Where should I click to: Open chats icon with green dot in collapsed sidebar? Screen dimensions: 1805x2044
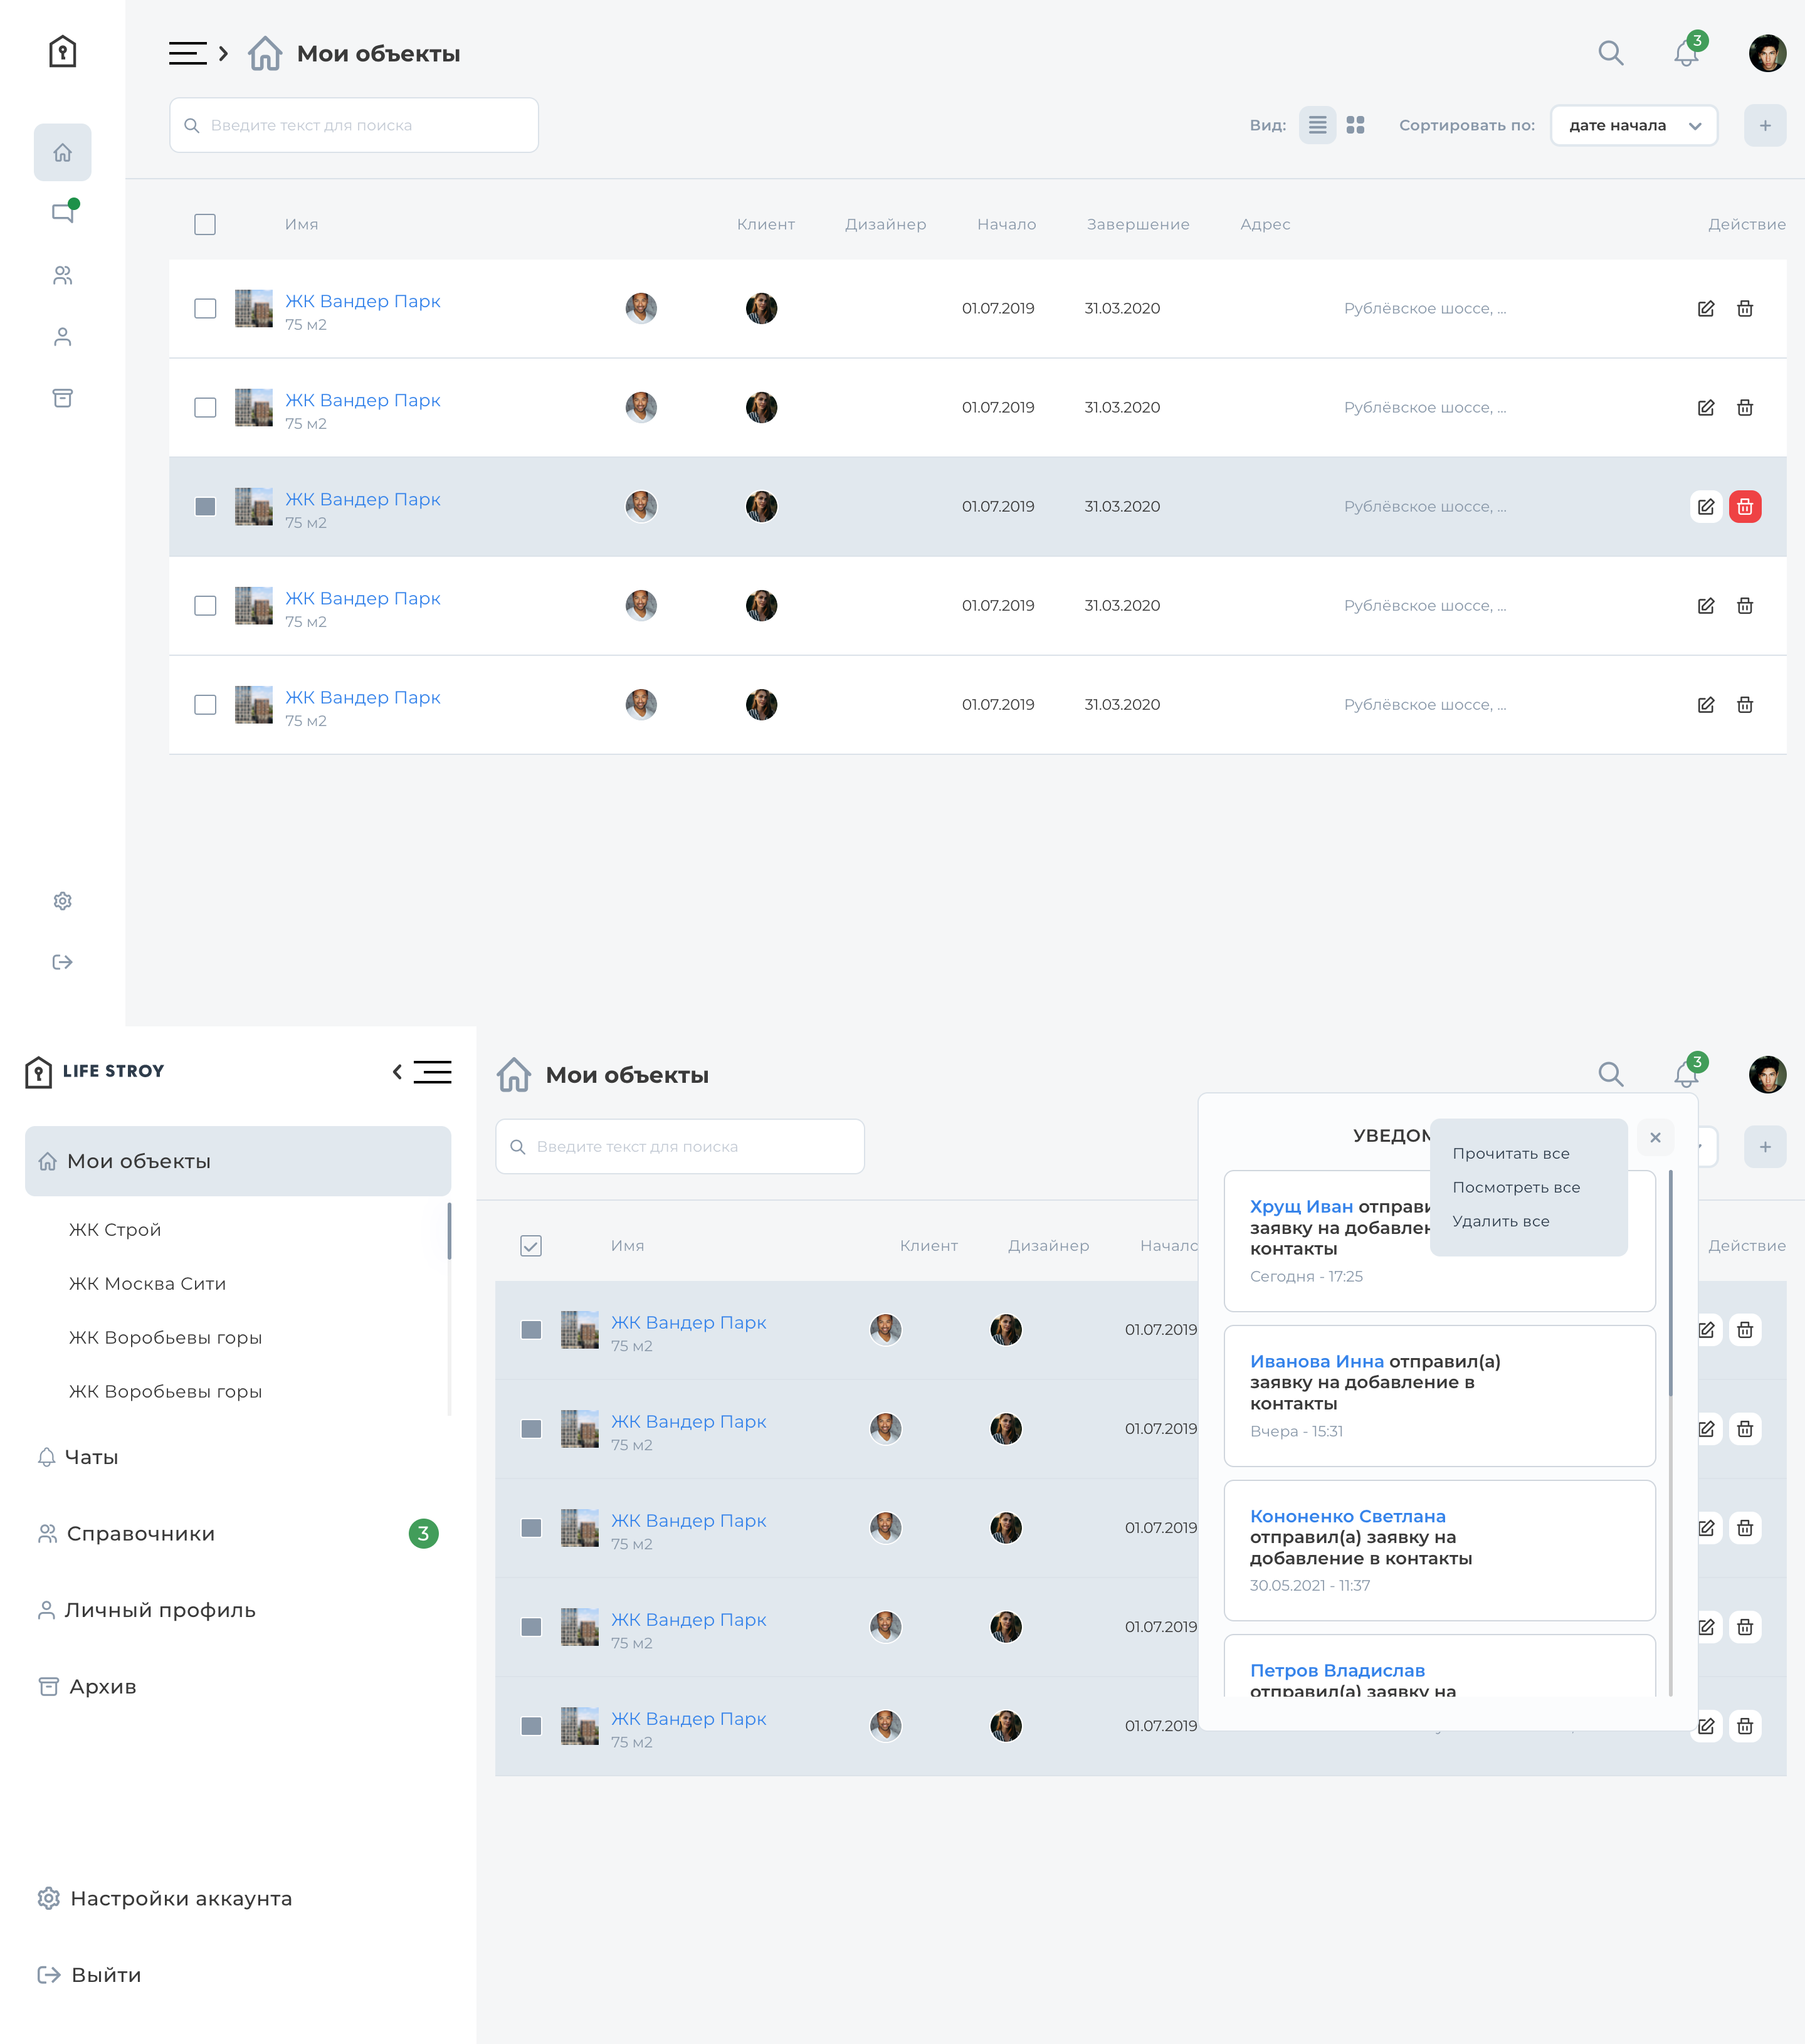(63, 213)
